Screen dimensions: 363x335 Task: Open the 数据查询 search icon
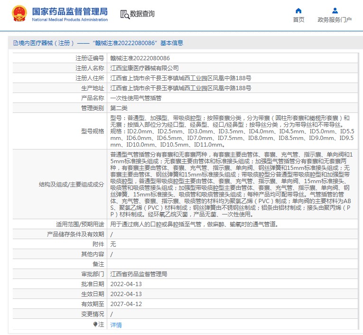125,14
